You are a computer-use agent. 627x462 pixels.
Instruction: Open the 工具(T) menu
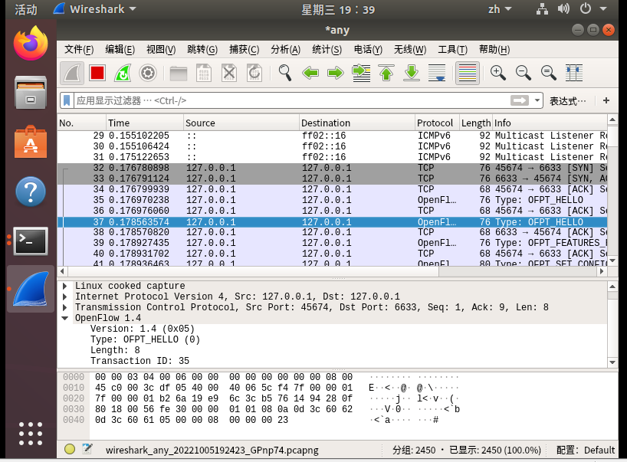point(452,50)
